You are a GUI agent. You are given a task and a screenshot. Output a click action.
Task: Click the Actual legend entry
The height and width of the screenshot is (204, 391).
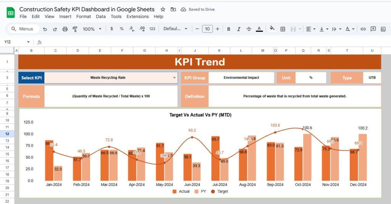181,191
